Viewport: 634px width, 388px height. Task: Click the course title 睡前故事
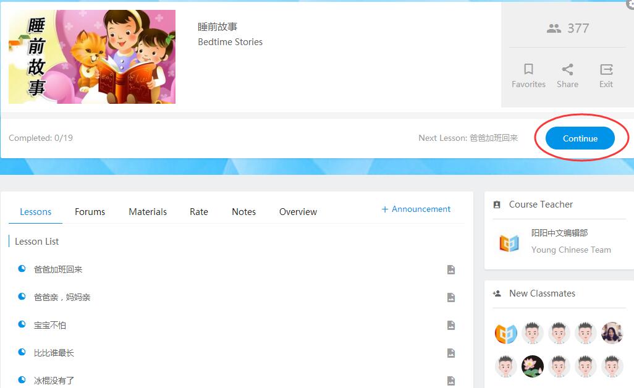(218, 27)
